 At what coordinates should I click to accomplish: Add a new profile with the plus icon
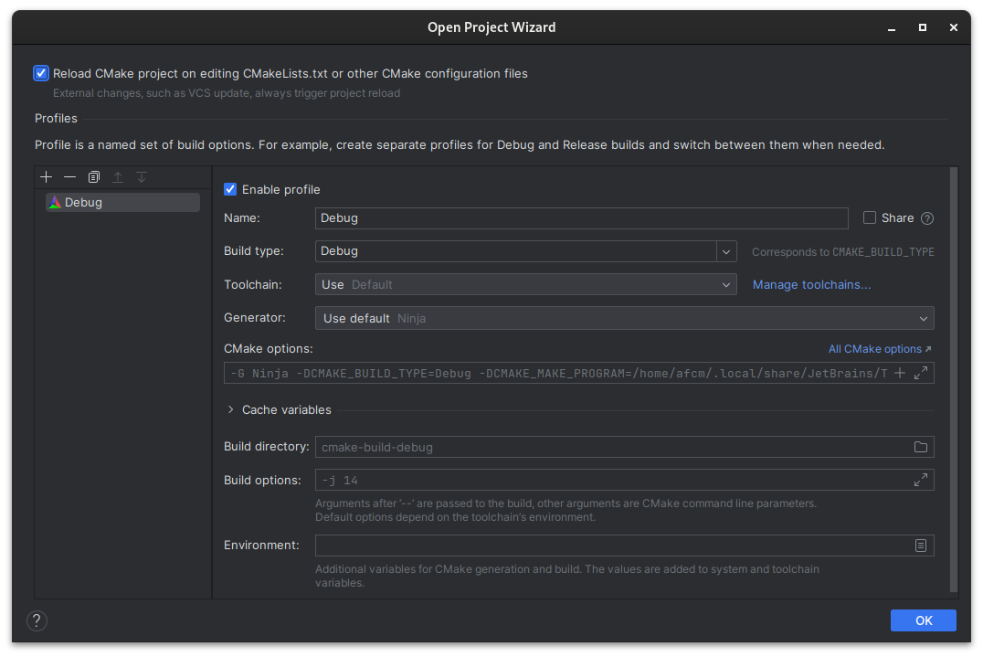[46, 176]
